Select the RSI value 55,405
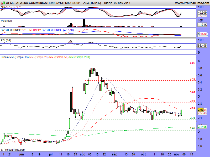This screenshot has width=210, height=157. coord(202,46)
